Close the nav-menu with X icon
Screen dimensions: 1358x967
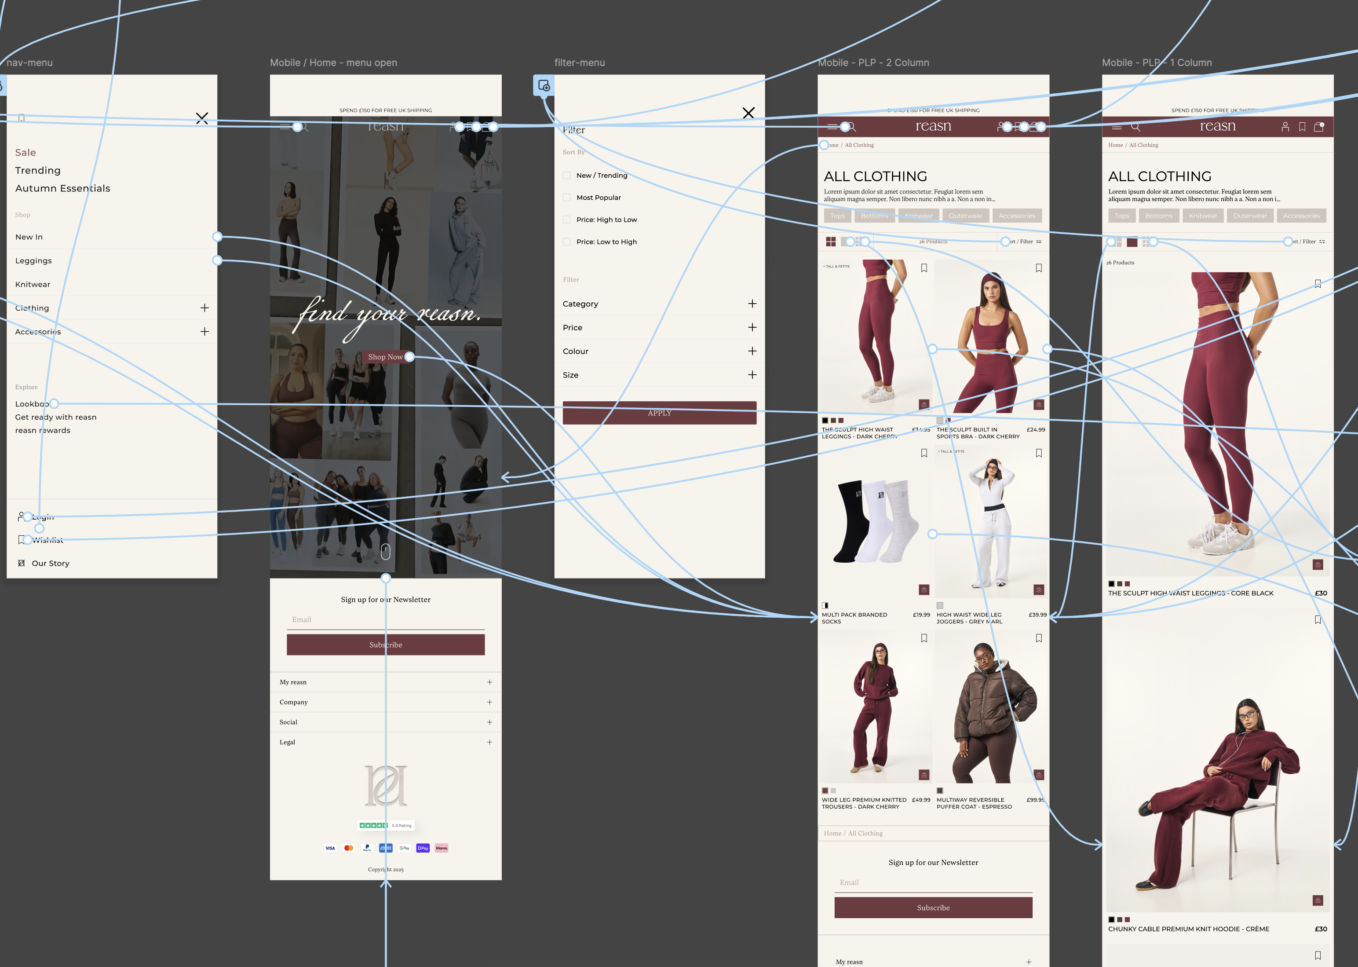click(x=202, y=118)
